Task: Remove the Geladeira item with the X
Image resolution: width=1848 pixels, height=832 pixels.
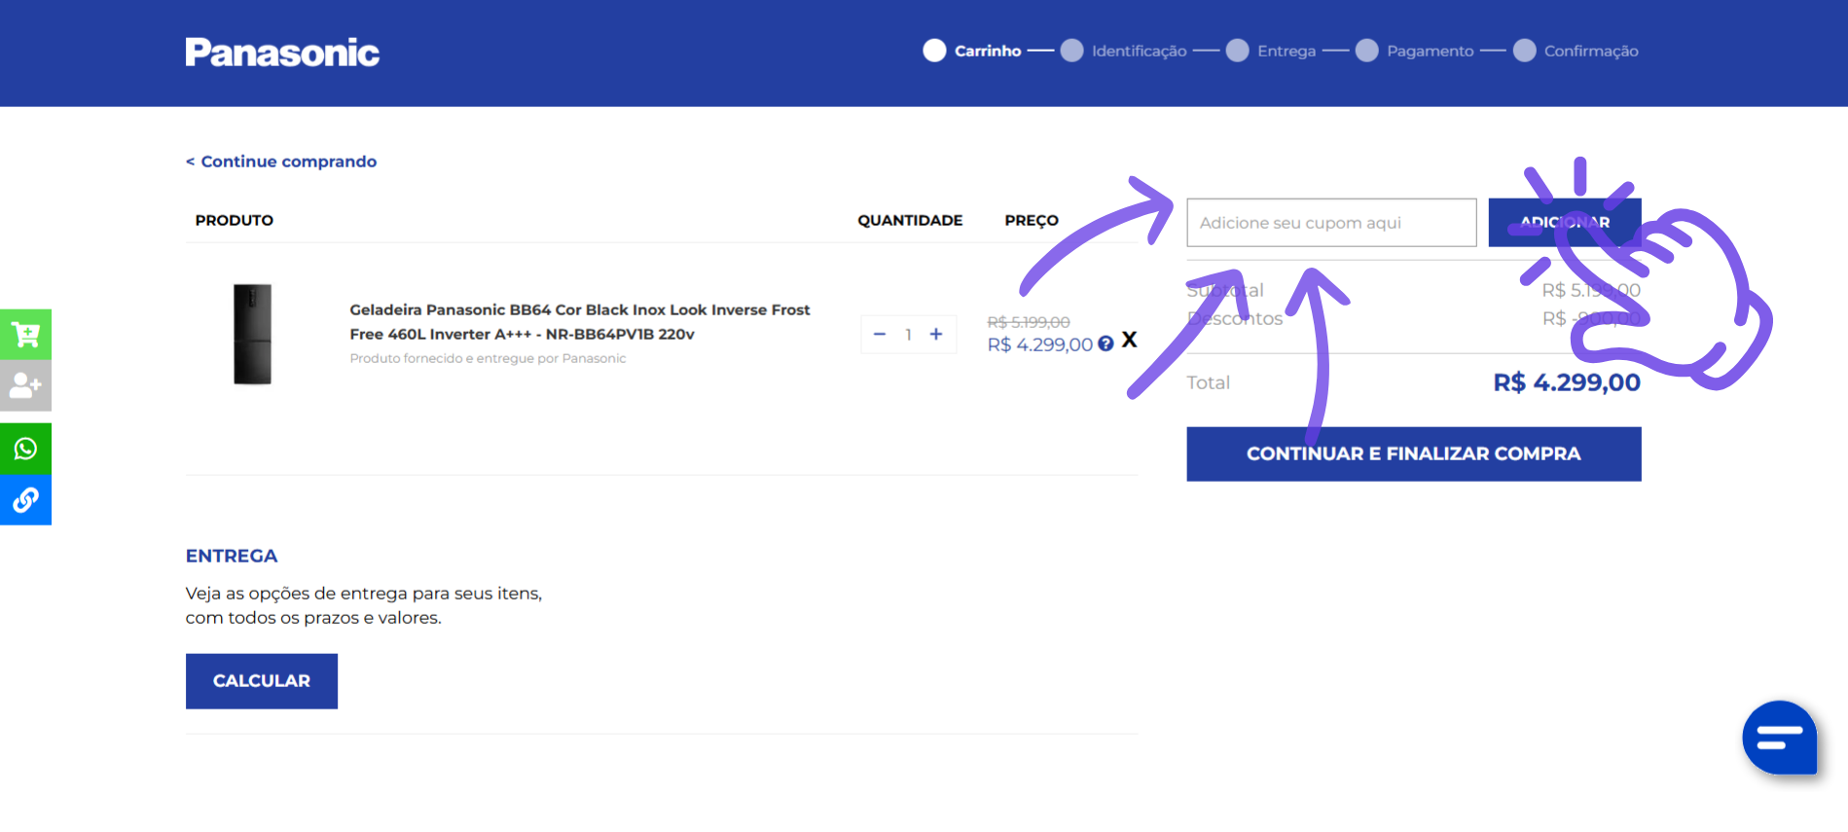Action: coord(1129,340)
